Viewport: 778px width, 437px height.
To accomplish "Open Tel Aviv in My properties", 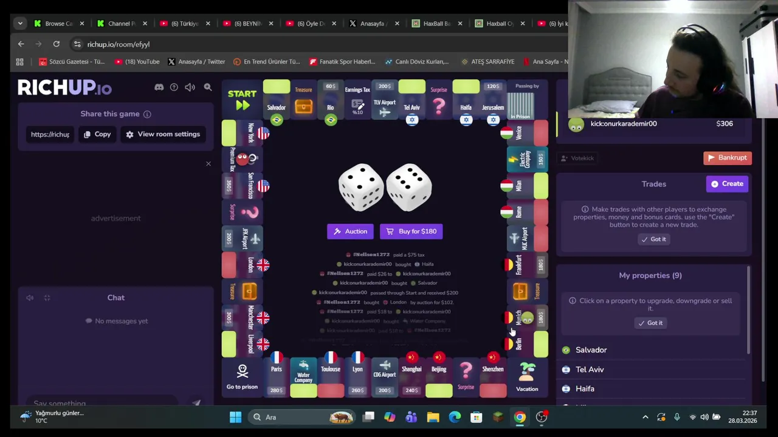I will tap(650, 370).
